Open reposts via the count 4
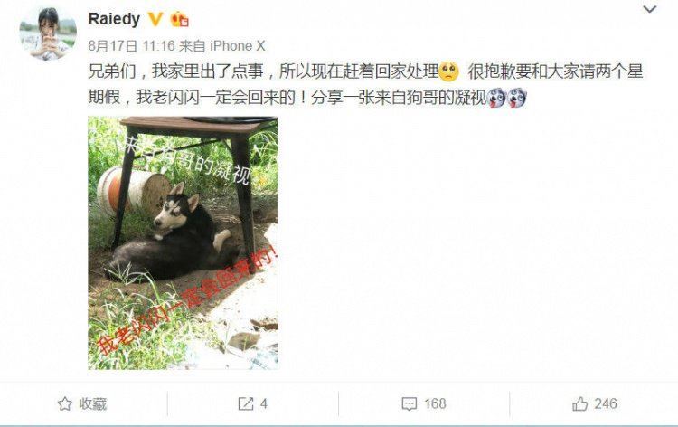 (264, 403)
